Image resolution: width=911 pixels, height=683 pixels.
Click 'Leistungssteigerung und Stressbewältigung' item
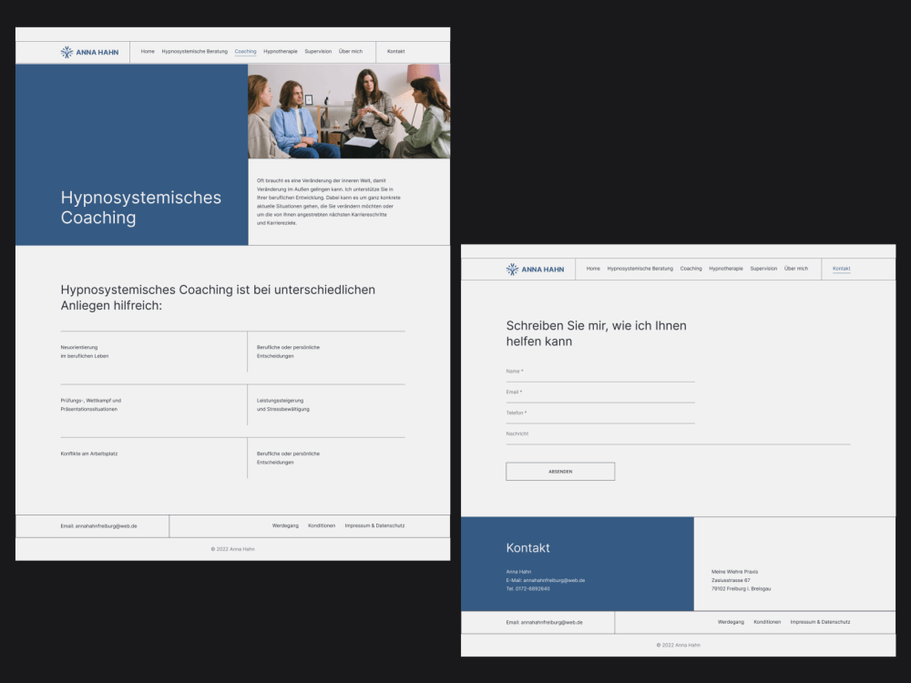tap(283, 405)
